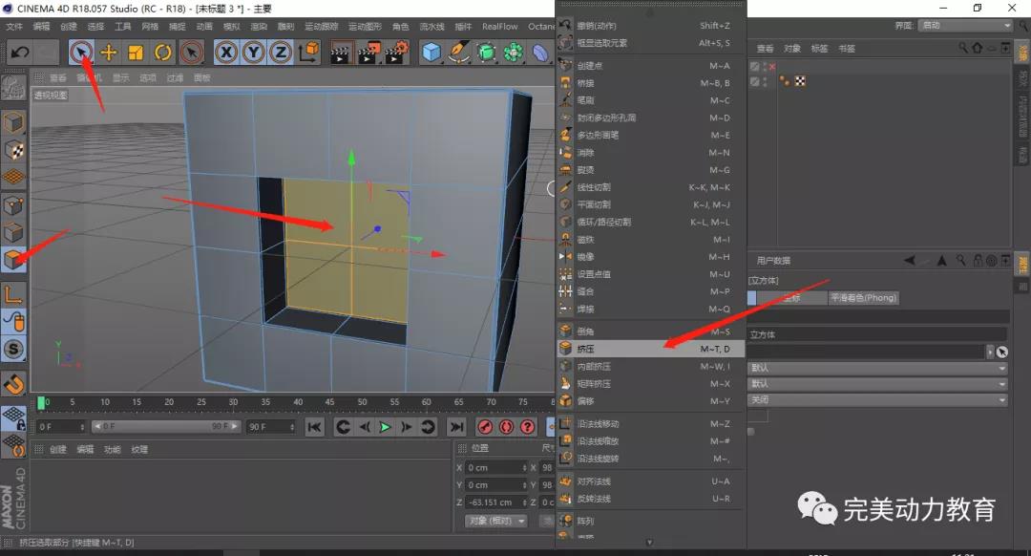The image size is (1031, 556).
Task: Select the pen spline tool icon
Action: (x=459, y=52)
